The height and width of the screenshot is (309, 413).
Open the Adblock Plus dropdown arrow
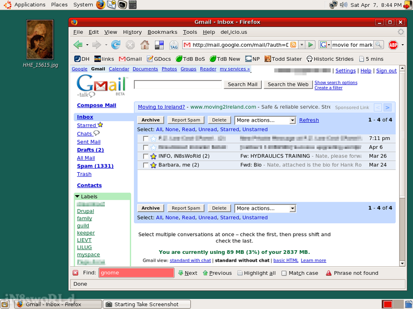click(x=403, y=45)
